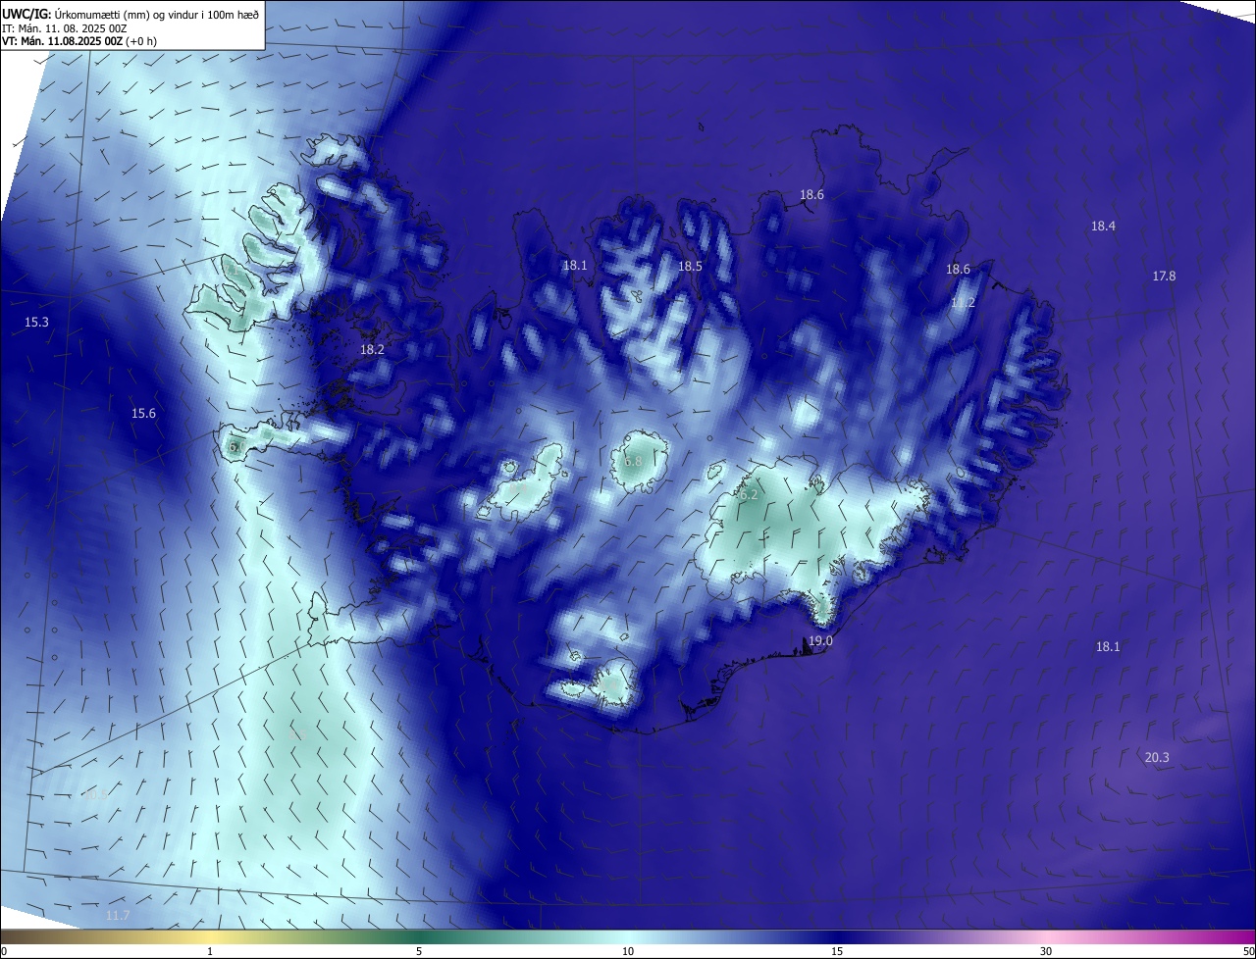The image size is (1256, 959).
Task: Click the 18.6 label next to the 11.2 value
Action: (958, 270)
